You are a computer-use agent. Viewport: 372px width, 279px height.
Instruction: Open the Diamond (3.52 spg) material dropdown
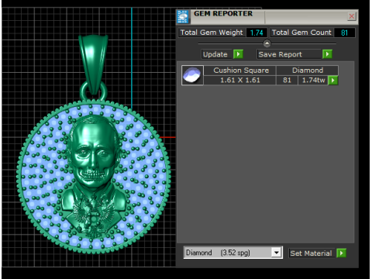click(x=277, y=253)
